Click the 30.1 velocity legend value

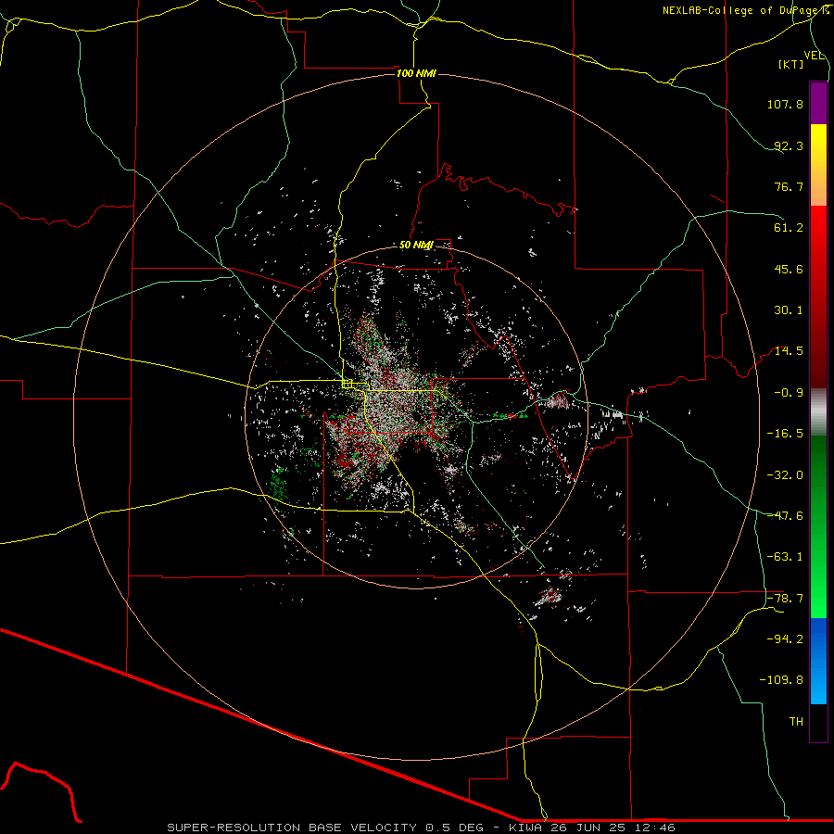coord(789,310)
